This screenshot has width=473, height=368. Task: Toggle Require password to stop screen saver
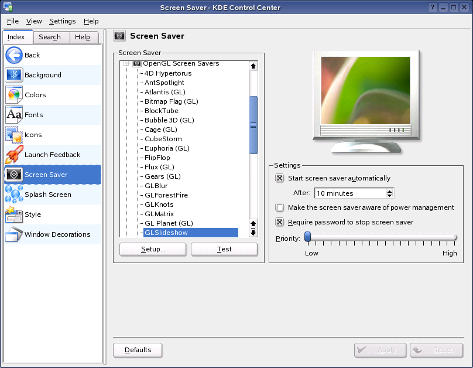[x=280, y=222]
